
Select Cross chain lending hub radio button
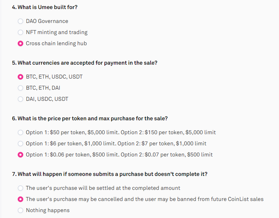[20, 43]
